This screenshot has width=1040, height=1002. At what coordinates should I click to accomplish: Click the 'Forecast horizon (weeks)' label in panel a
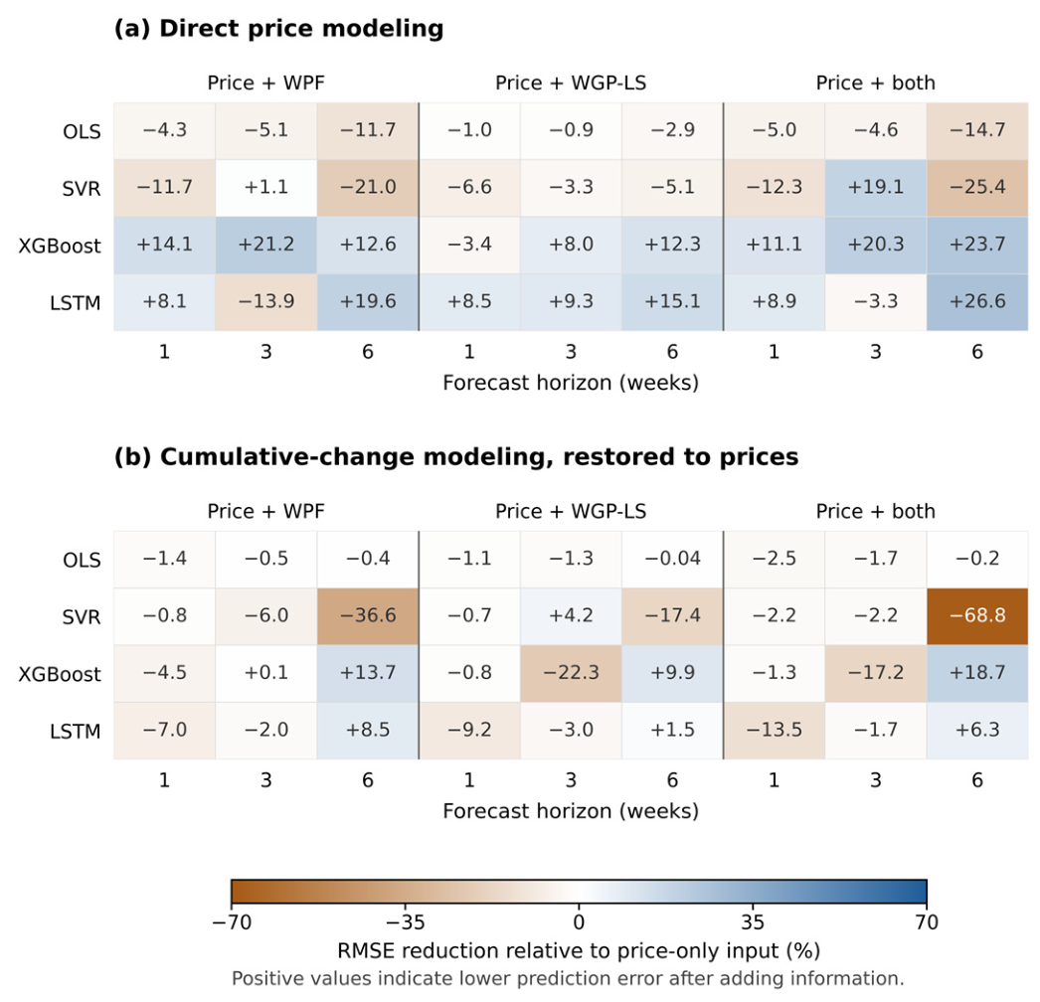point(571,384)
